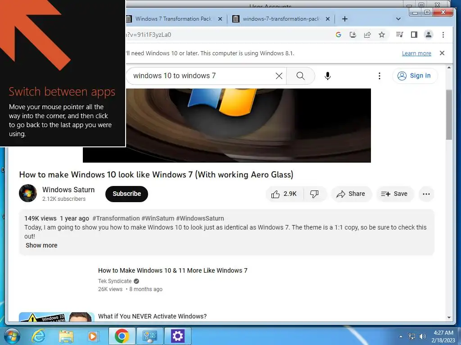Bookmark this page with the star icon
Image resolution: width=461 pixels, height=345 pixels.
click(x=382, y=35)
